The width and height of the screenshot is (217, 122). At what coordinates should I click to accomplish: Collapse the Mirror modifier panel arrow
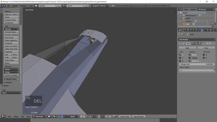tap(180, 44)
